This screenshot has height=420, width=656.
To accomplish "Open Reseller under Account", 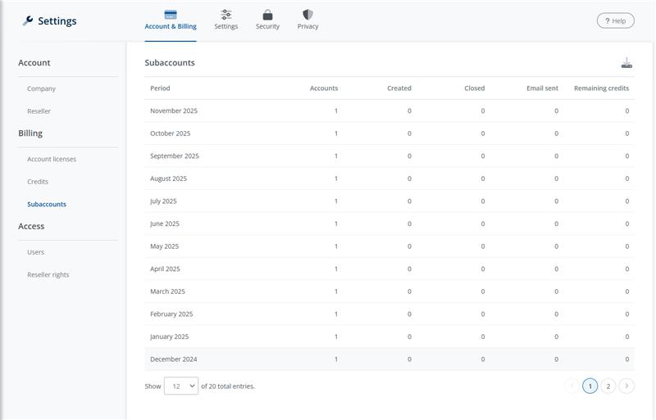I will 39,111.
